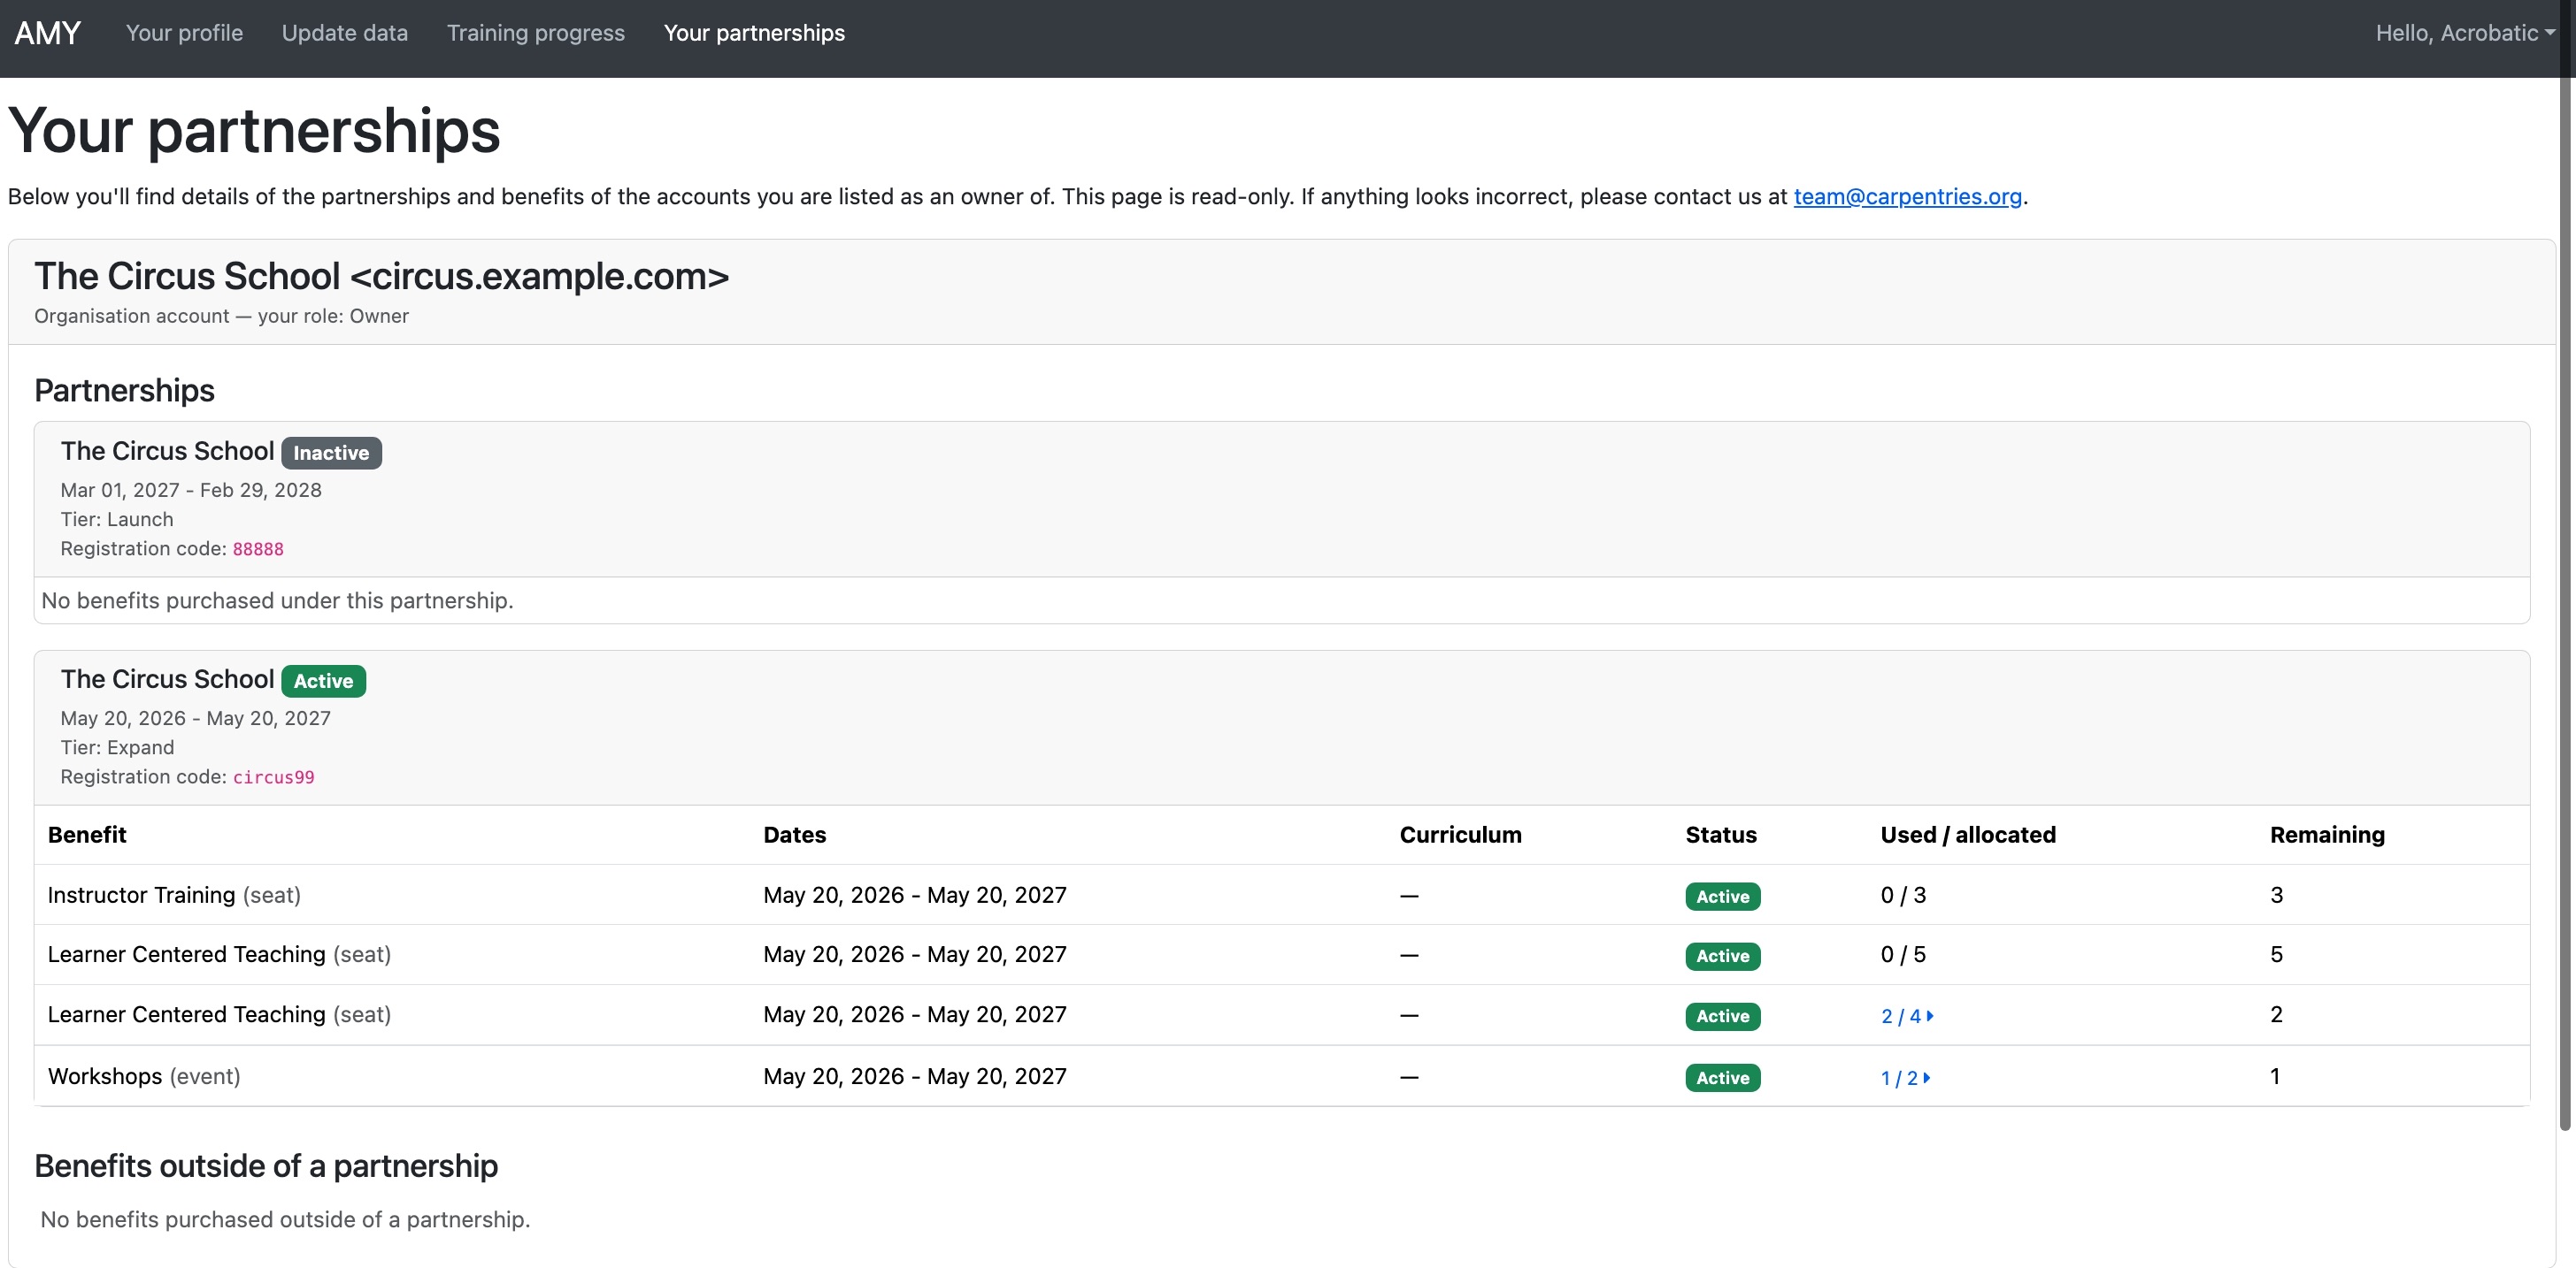This screenshot has height=1268, width=2576.
Task: Click the Active status in Instructor Training row
Action: click(x=1722, y=897)
